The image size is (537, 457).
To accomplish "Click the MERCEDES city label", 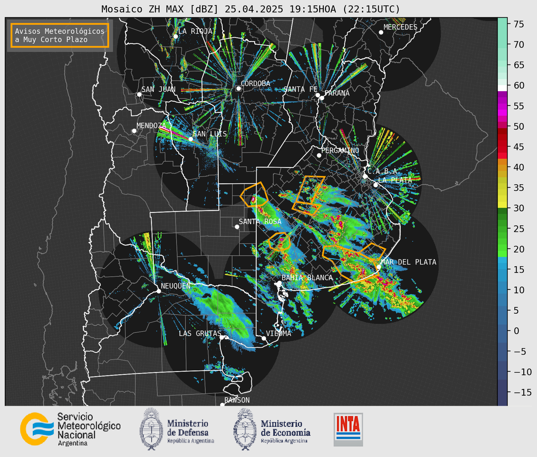I will (400, 27).
